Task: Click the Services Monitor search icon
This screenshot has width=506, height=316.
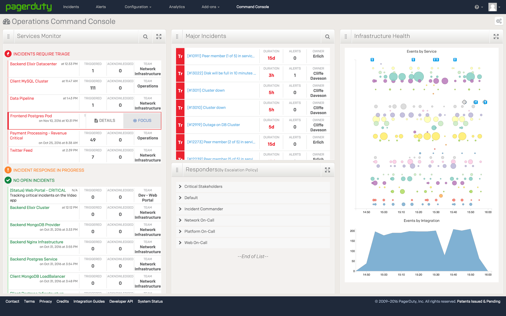Action: point(145,37)
